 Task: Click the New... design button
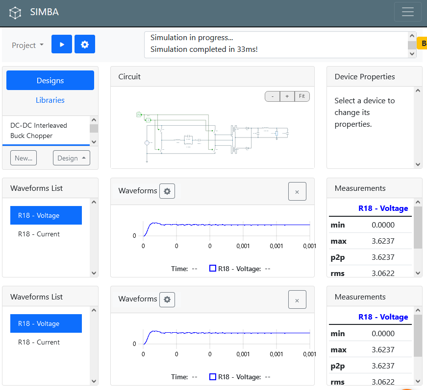pyautogui.click(x=24, y=158)
